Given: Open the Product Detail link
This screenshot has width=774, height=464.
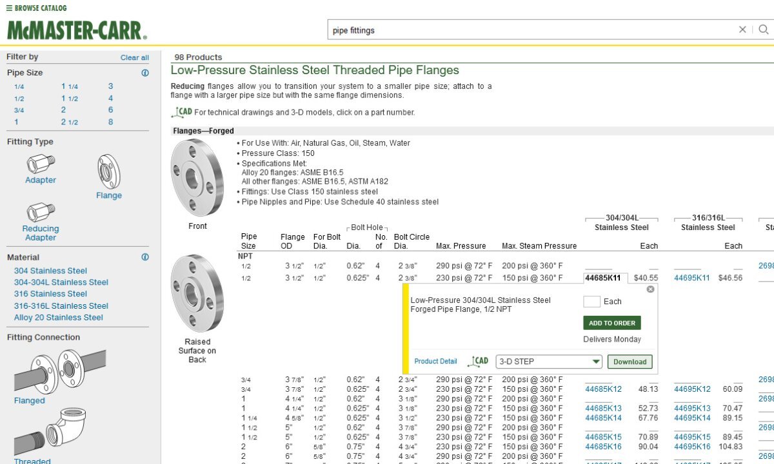Looking at the screenshot, I should pos(435,362).
